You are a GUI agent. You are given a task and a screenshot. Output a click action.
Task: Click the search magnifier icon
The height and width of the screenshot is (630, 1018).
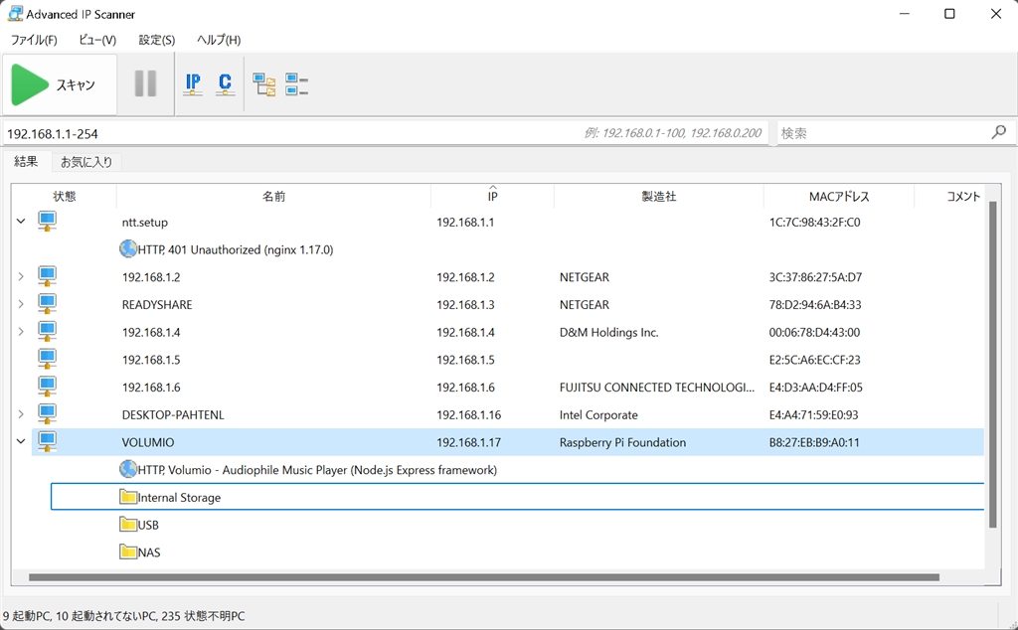pos(998,132)
